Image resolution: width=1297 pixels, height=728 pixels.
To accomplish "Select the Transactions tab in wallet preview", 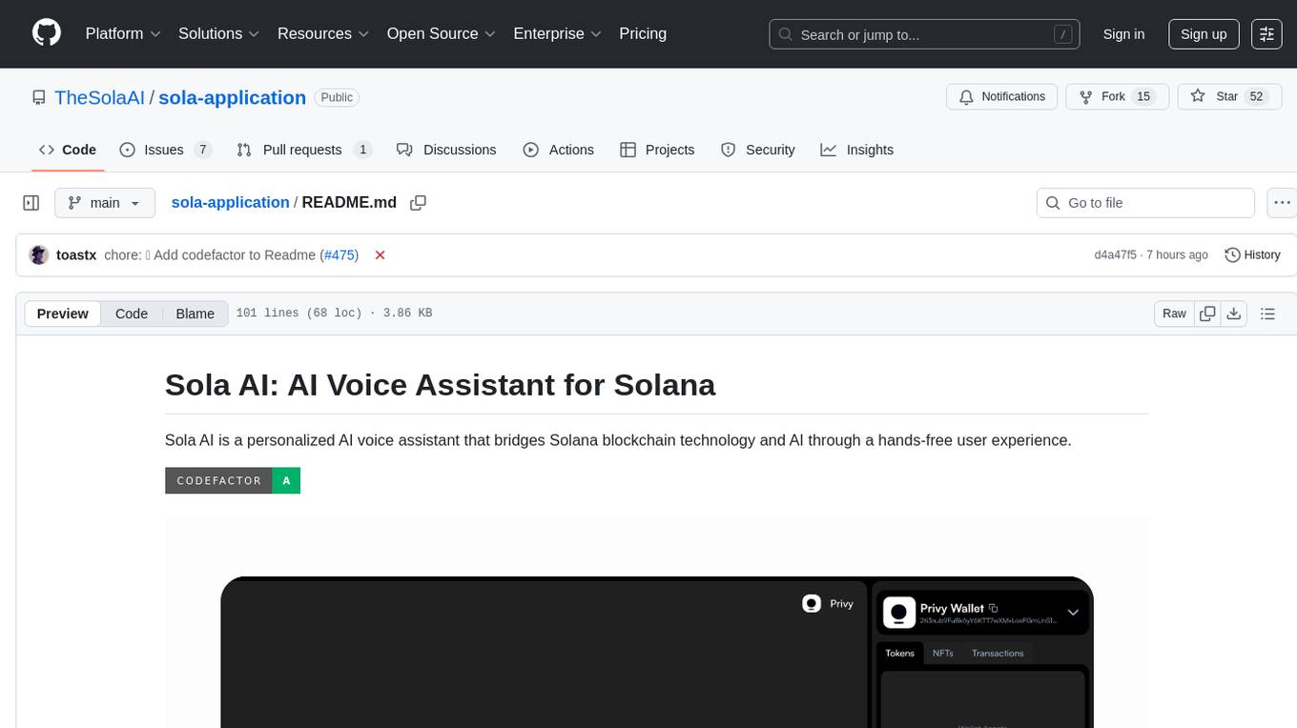I will pos(998,653).
